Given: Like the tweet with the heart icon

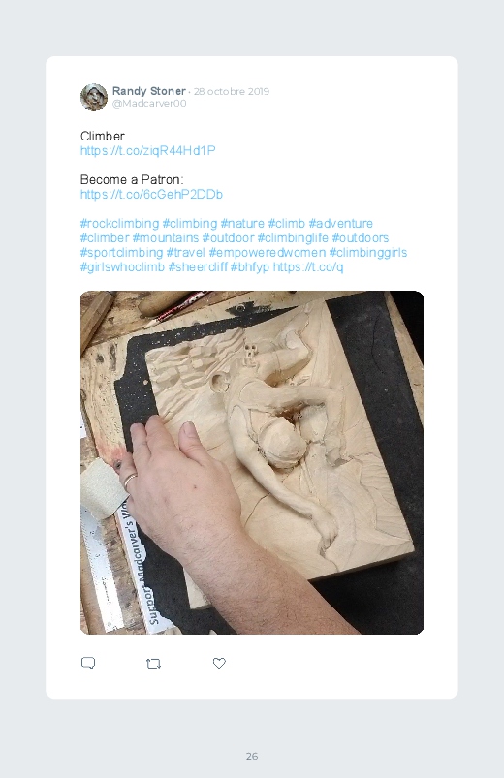Looking at the screenshot, I should click(x=219, y=663).
